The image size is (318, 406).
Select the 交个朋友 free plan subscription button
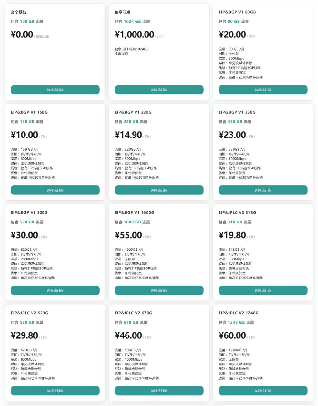point(55,90)
